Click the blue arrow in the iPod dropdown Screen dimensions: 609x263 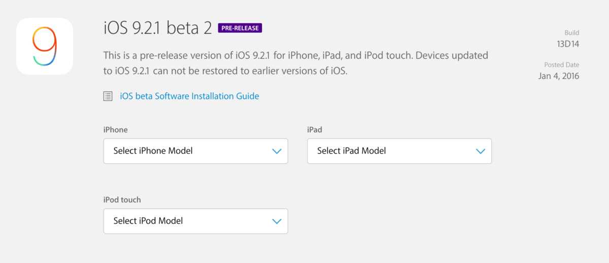click(x=277, y=221)
